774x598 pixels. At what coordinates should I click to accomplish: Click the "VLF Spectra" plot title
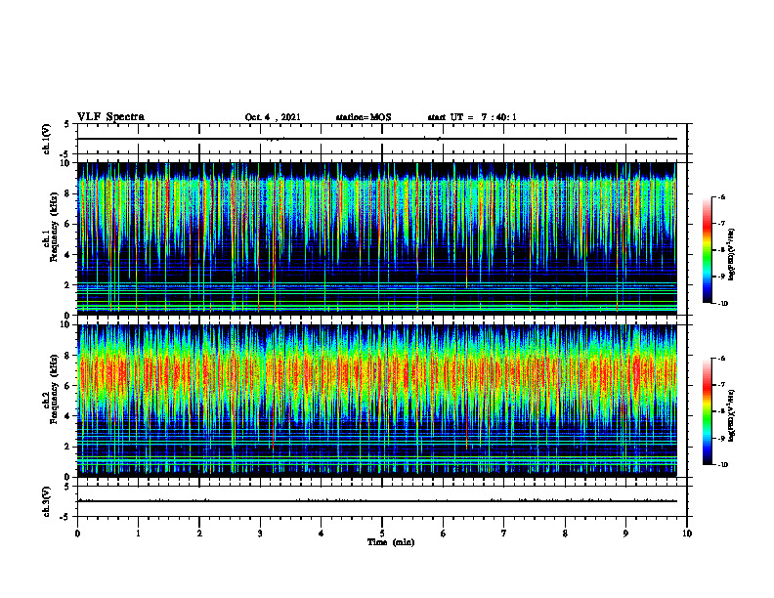click(110, 117)
